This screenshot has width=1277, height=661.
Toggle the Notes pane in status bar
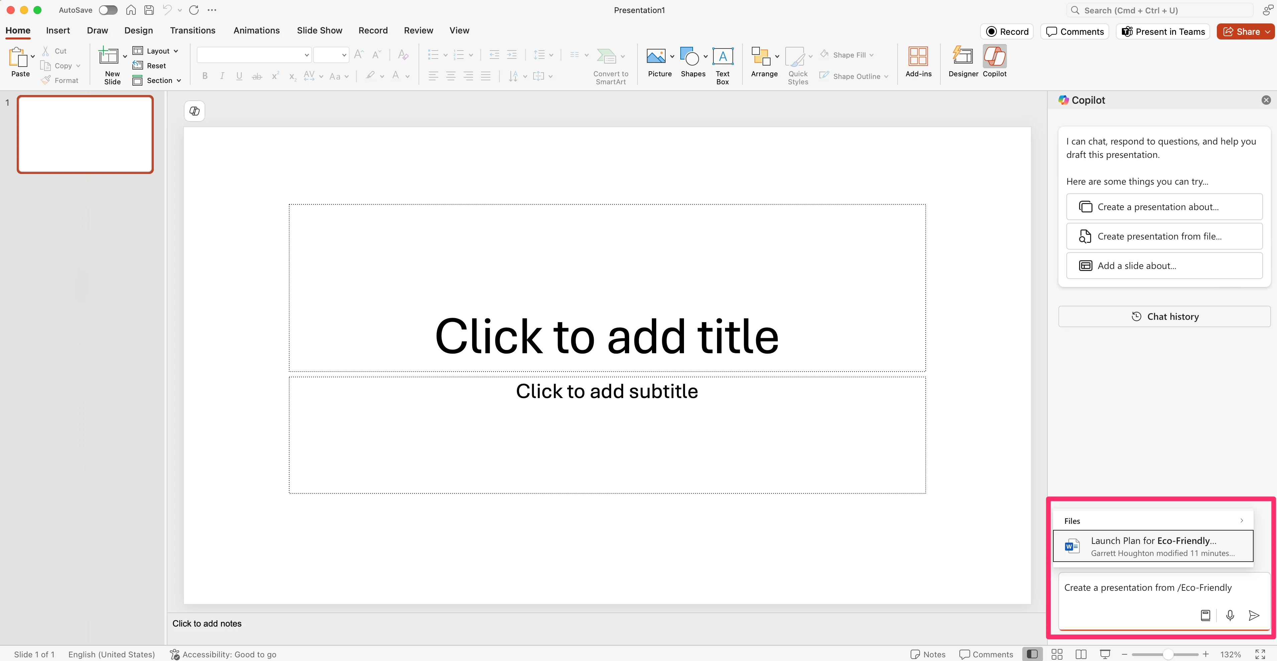(928, 654)
